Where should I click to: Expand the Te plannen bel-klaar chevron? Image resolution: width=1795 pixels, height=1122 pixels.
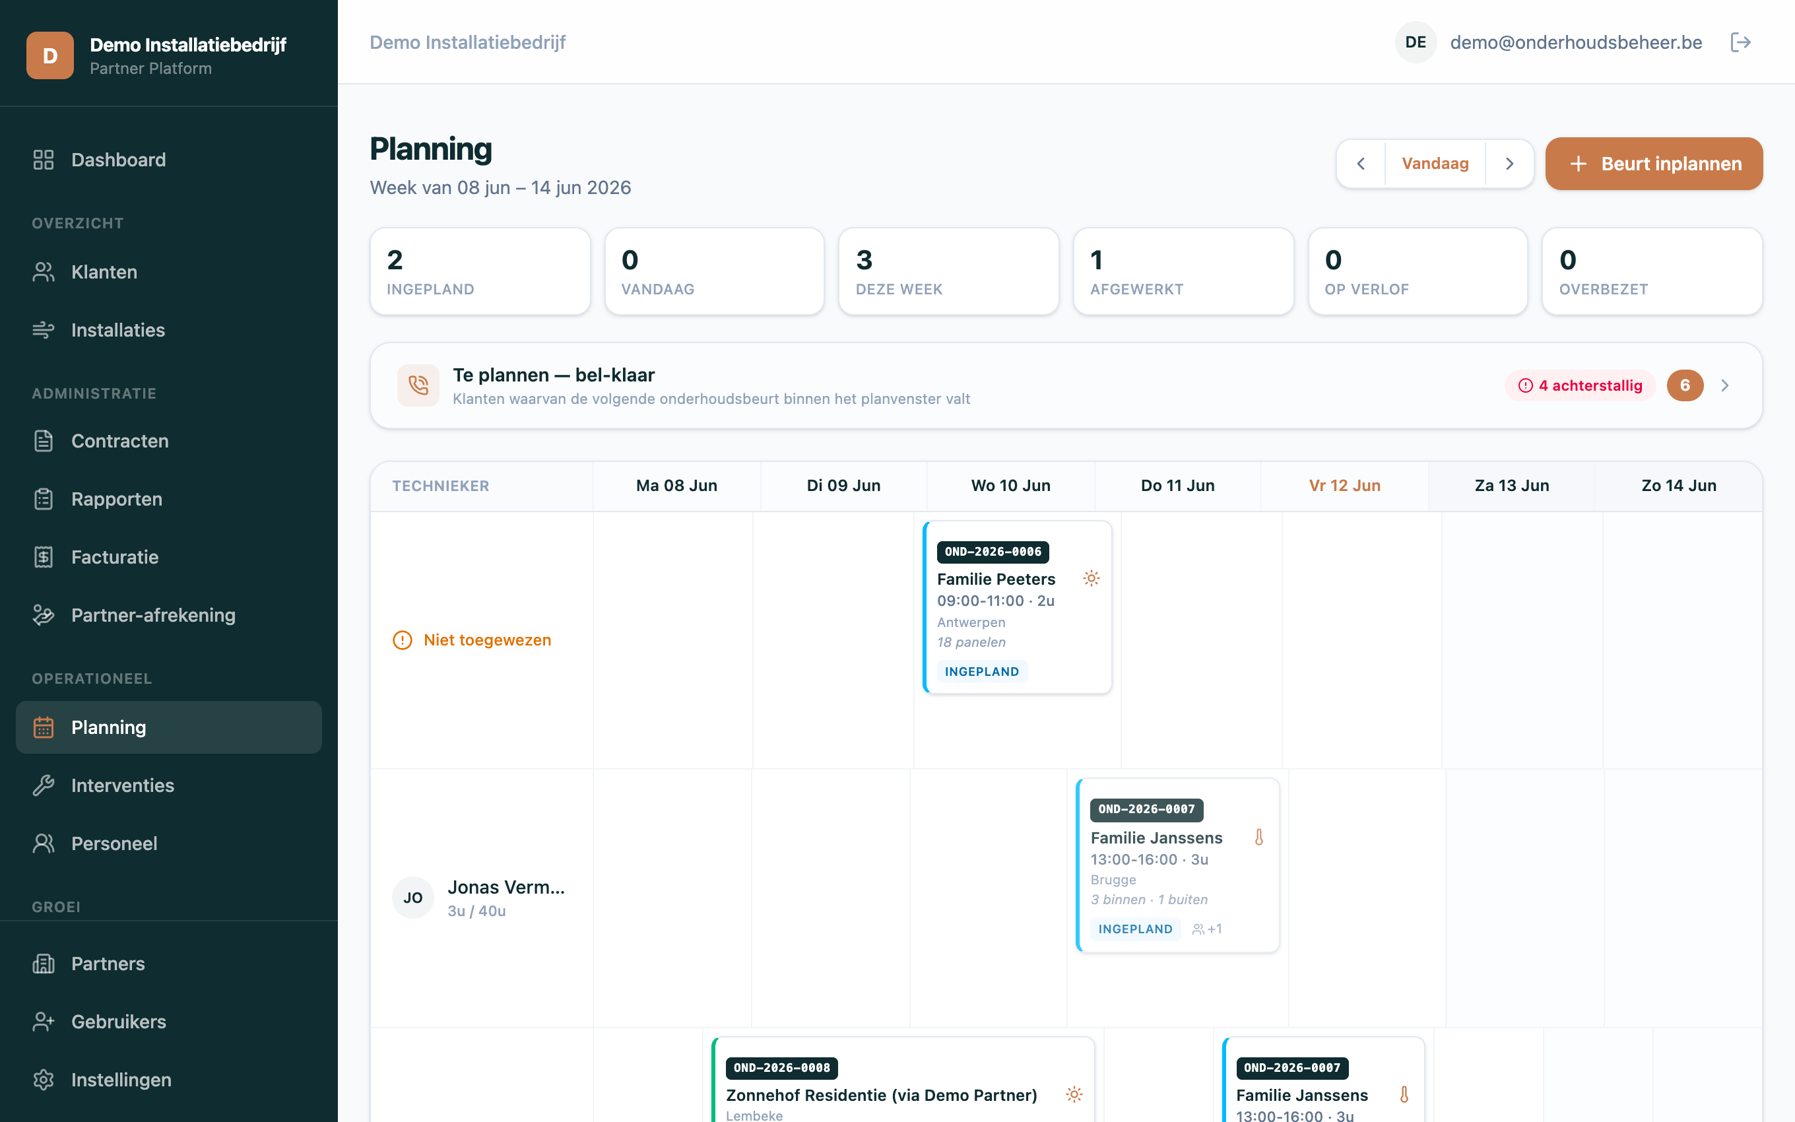point(1724,385)
